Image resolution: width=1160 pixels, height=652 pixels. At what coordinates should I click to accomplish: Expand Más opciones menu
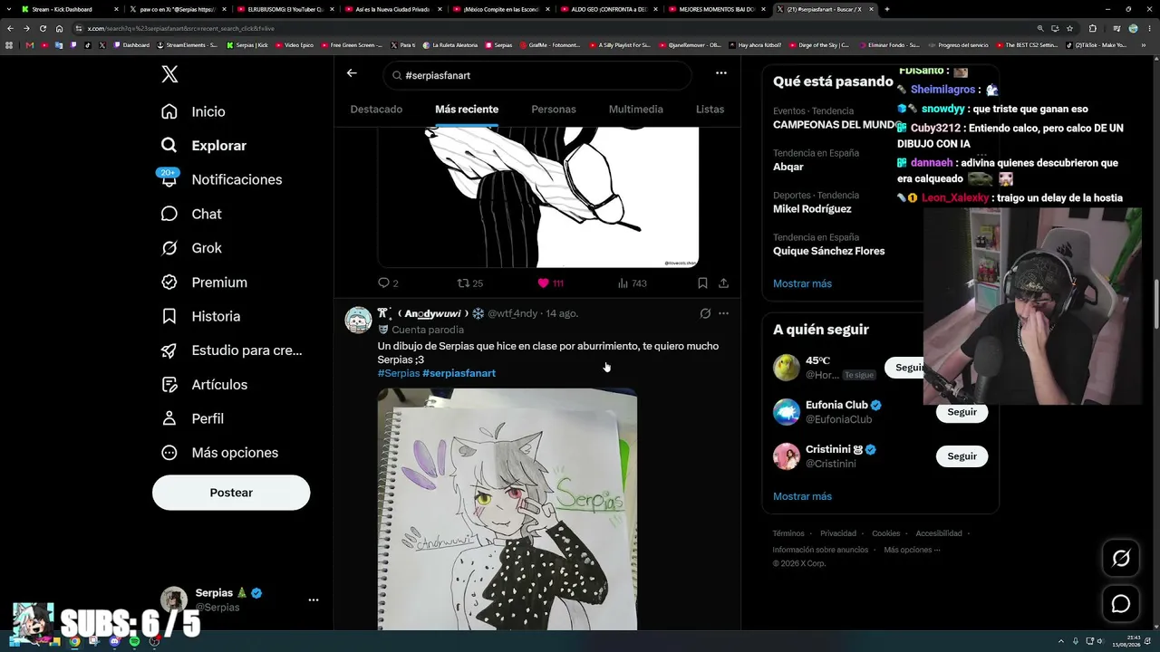[x=219, y=453]
